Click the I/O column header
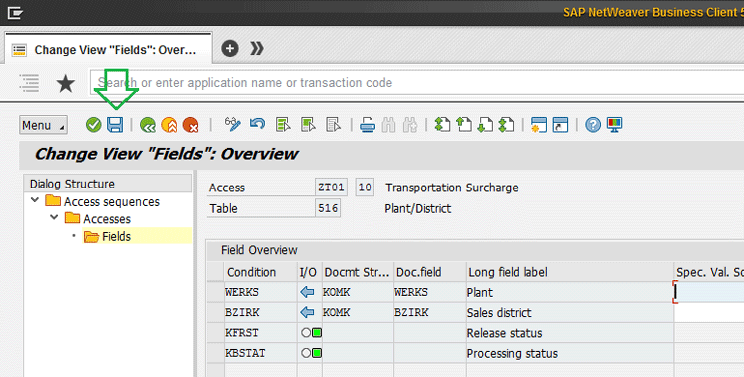 tap(310, 272)
